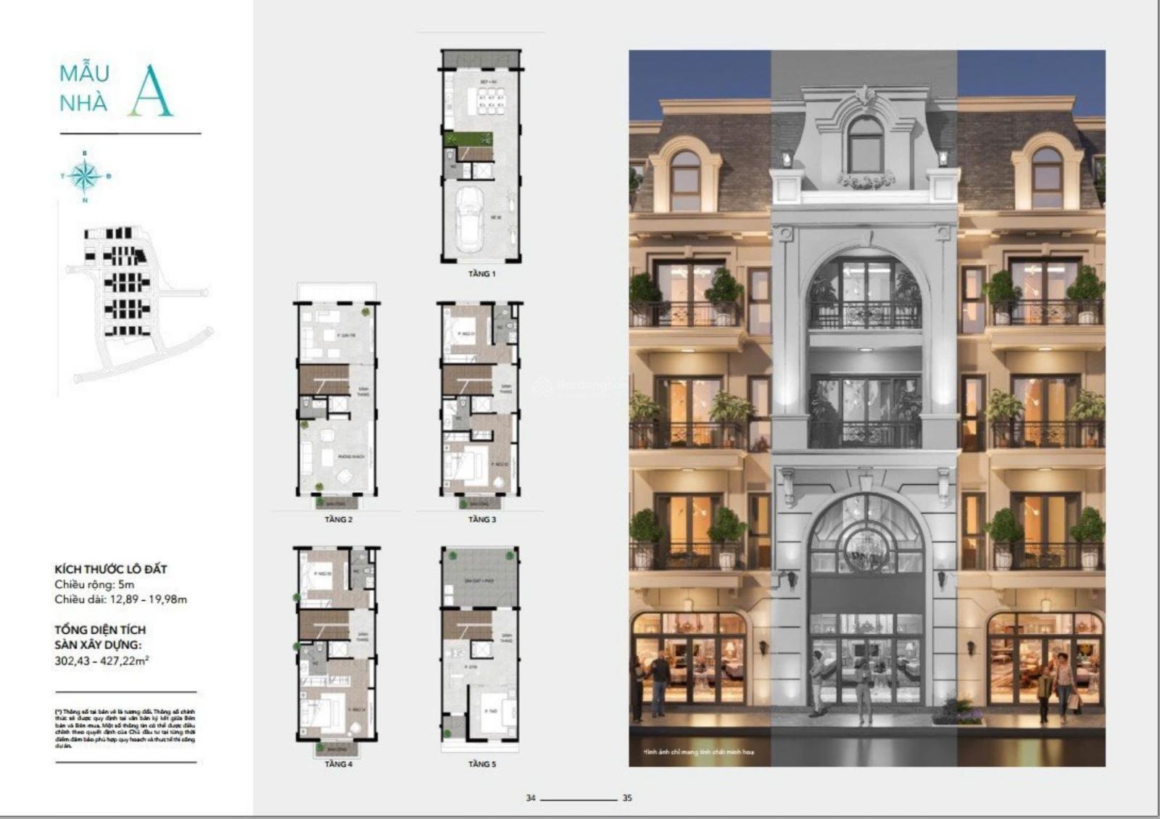Click the TẦNG 1 label

pos(482,274)
